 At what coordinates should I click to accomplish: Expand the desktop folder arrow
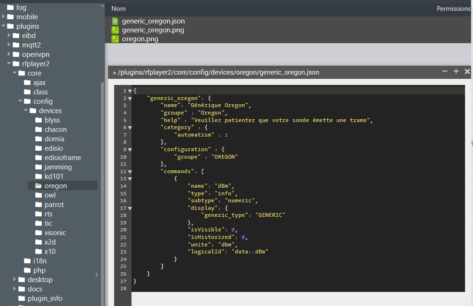[x=15, y=279]
